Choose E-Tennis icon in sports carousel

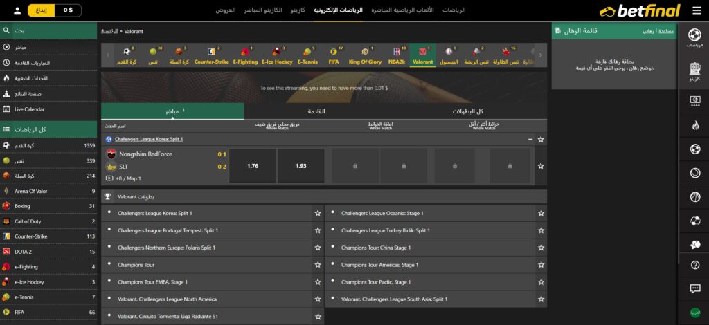click(307, 55)
